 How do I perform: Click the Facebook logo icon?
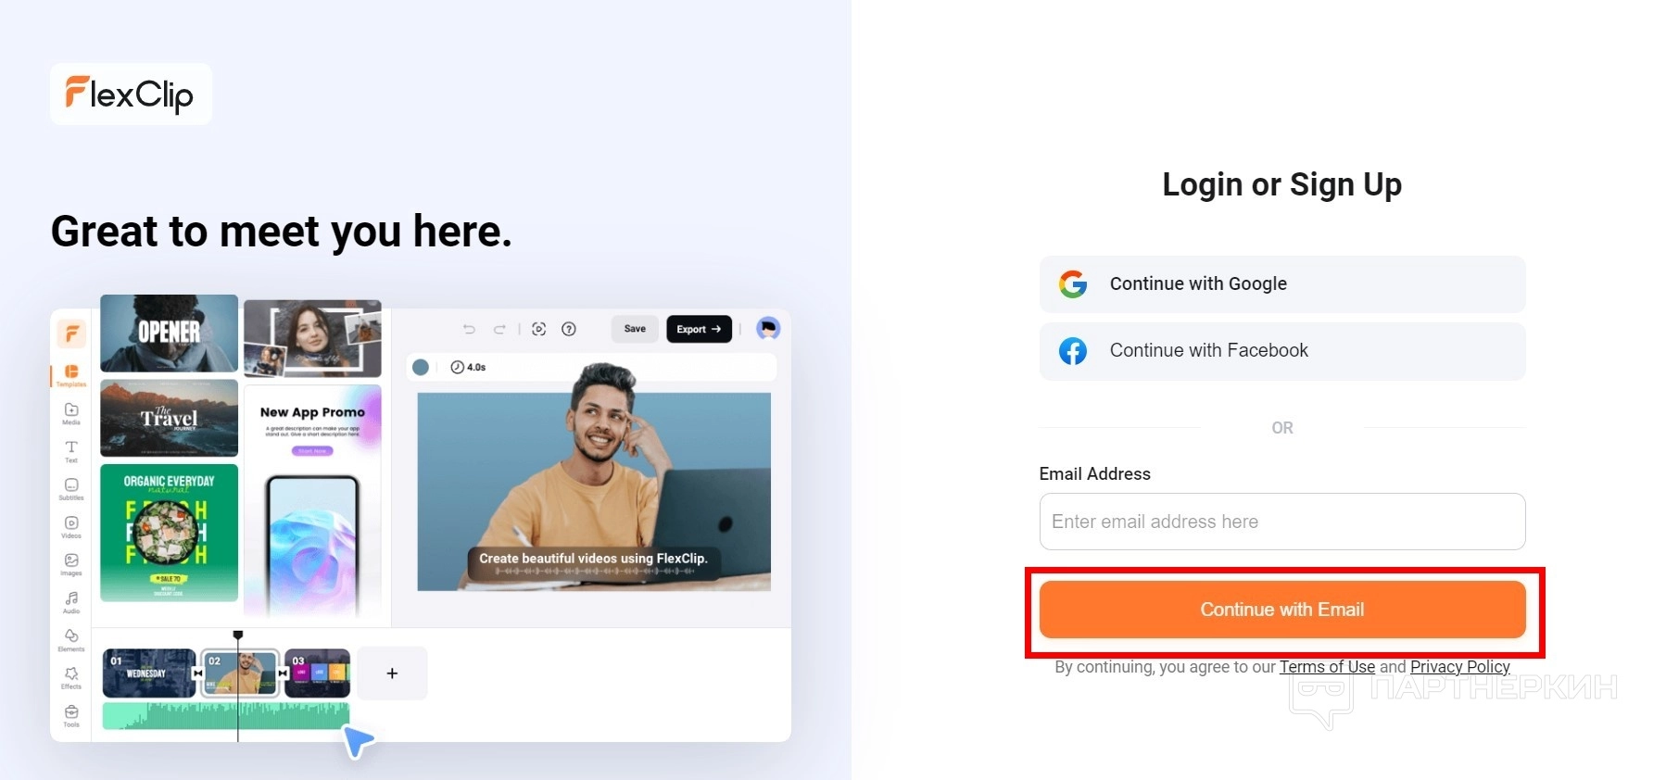pos(1073,351)
